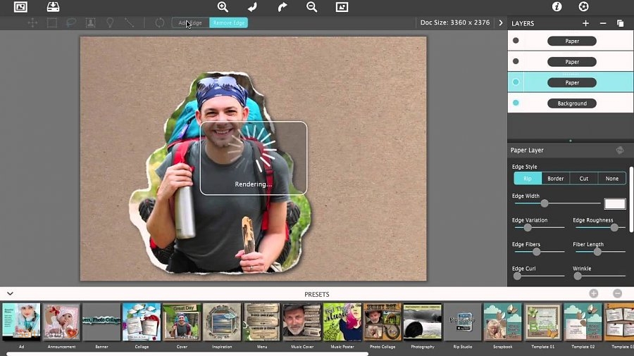The image size is (634, 356).
Task: Click the redo arrow icon
Action: pyautogui.click(x=282, y=7)
